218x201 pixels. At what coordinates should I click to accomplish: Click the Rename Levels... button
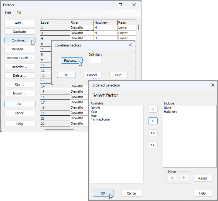[x=20, y=58]
